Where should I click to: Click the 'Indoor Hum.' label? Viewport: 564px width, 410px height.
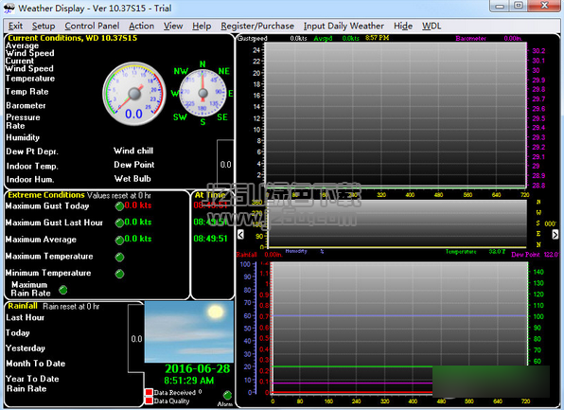(x=30, y=180)
